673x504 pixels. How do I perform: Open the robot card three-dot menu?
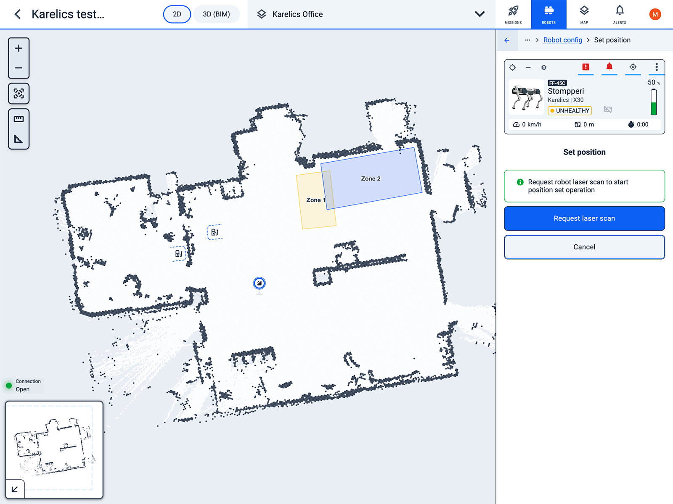tap(656, 67)
